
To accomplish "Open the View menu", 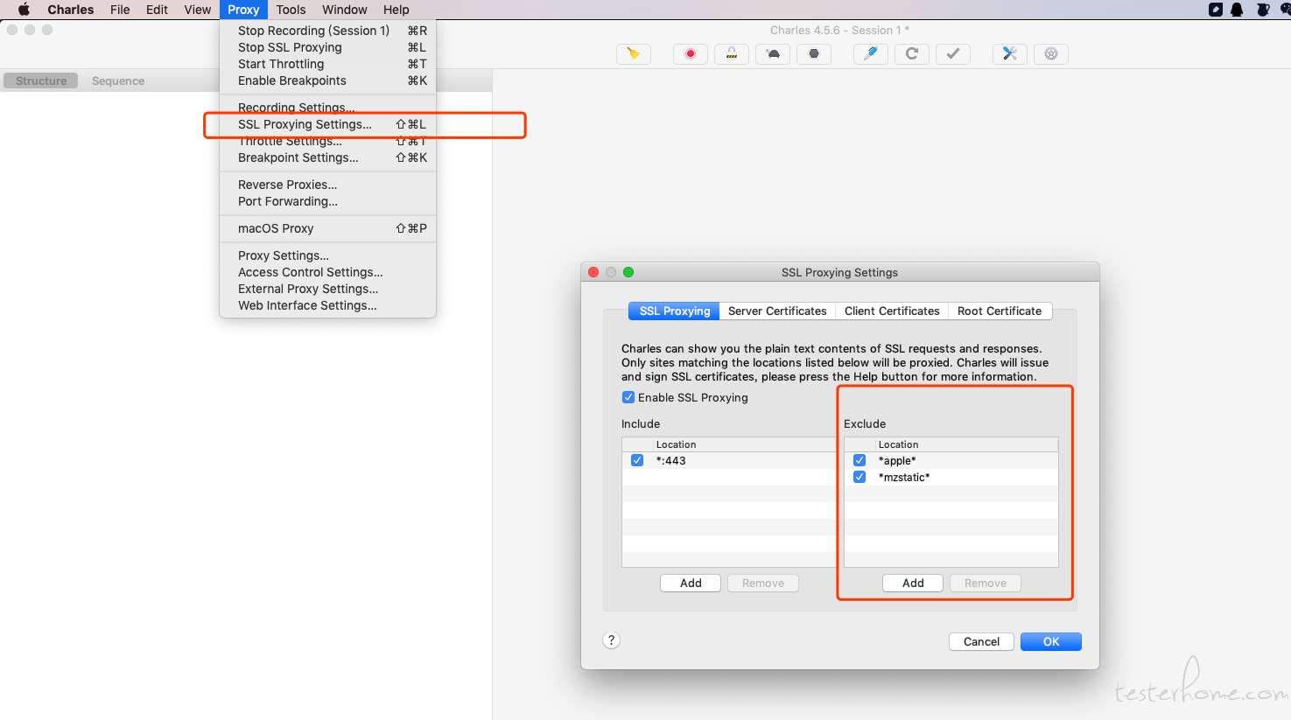I will tap(198, 10).
